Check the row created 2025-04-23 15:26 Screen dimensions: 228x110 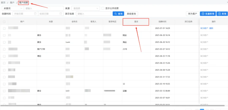[x=4, y=63]
